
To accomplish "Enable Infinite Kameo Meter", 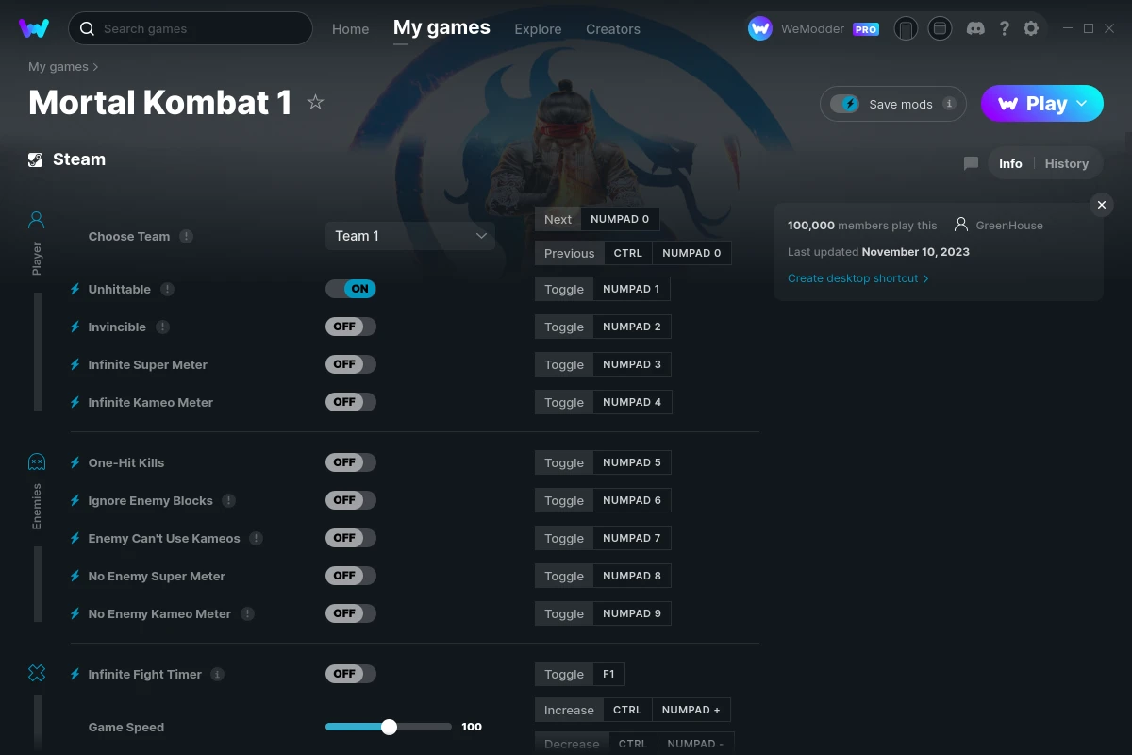I will [351, 402].
